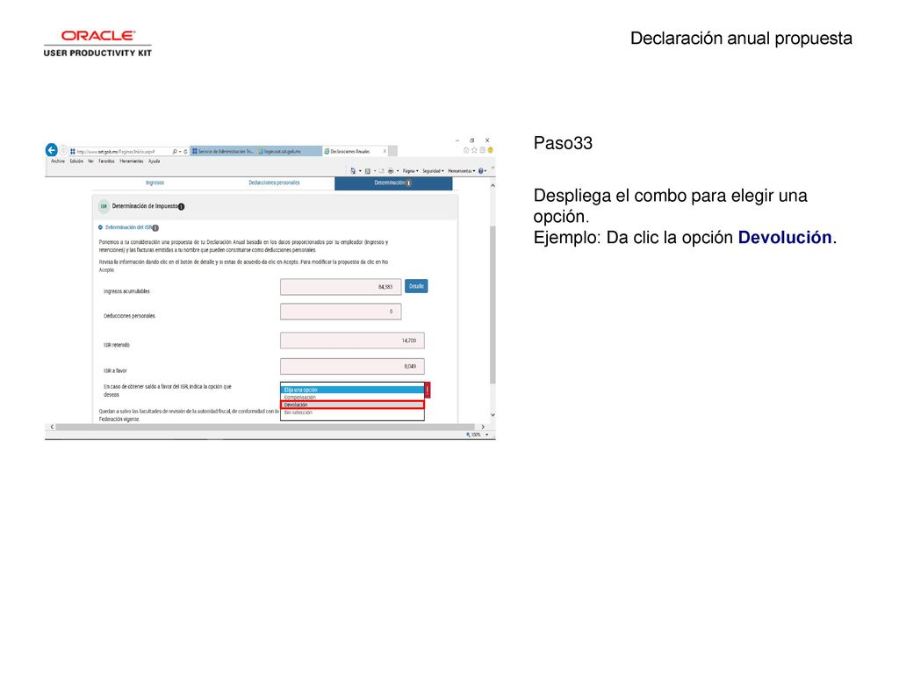Open the Ayuda menu
This screenshot has width=899, height=674.
click(155, 161)
